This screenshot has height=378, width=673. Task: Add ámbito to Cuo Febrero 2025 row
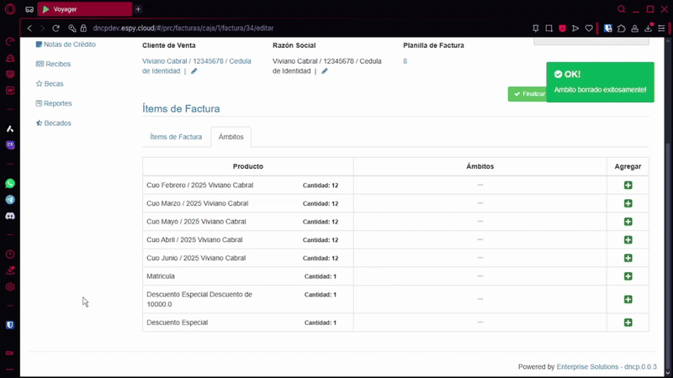point(628,186)
